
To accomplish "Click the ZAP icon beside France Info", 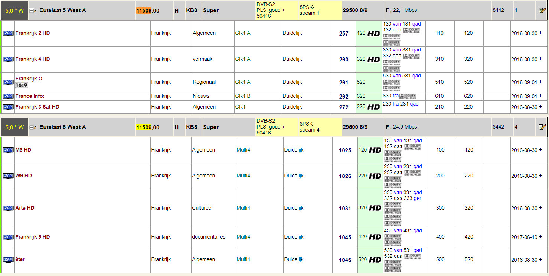I will (x=8, y=96).
